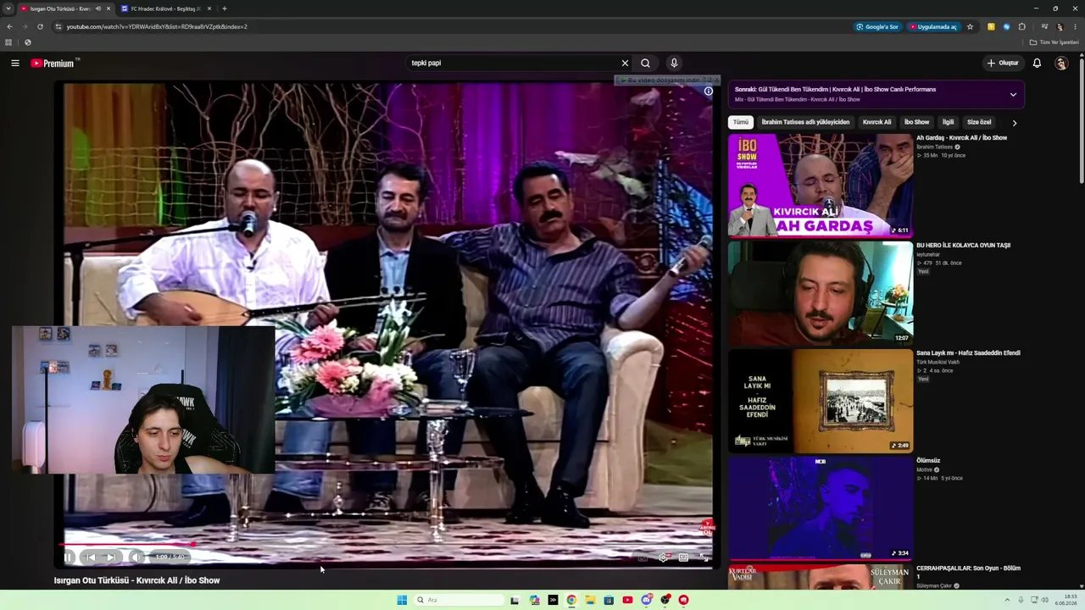Show video info card icon
The height and width of the screenshot is (610, 1085).
(709, 91)
